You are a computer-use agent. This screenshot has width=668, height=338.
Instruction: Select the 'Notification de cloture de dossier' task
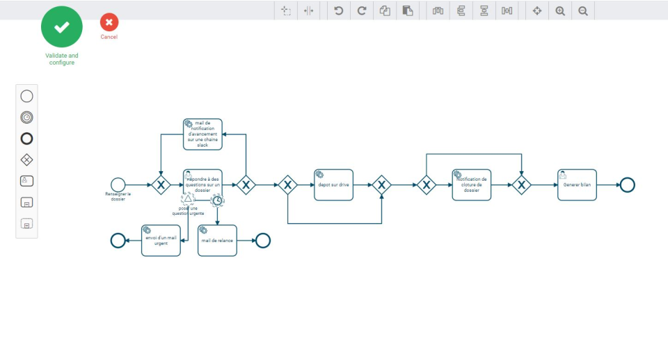coord(472,185)
